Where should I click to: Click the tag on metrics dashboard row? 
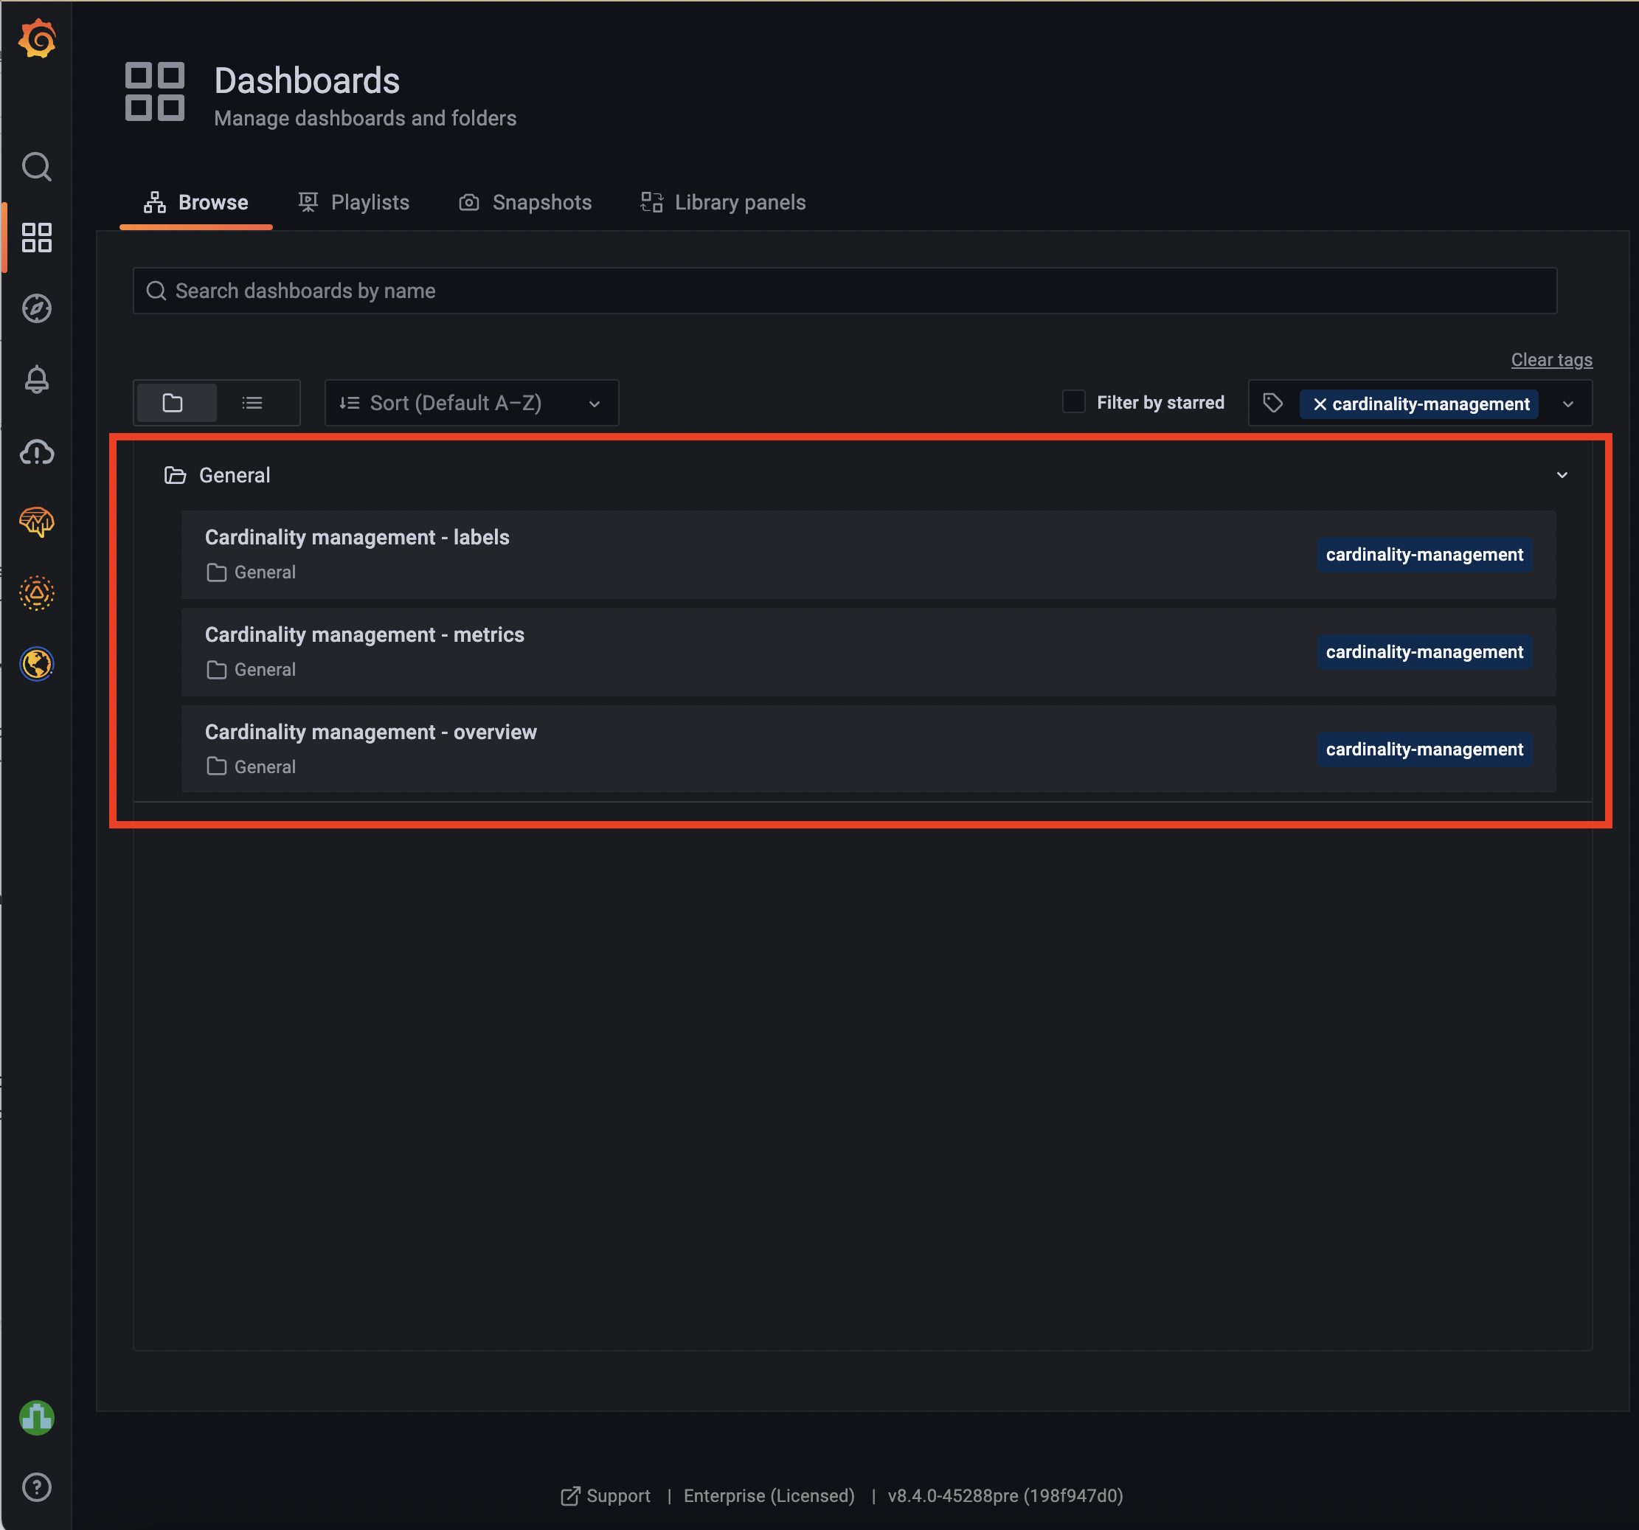tap(1424, 651)
